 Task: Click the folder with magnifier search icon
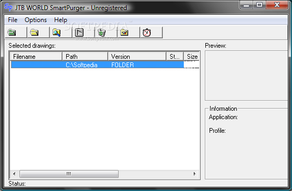[57, 33]
